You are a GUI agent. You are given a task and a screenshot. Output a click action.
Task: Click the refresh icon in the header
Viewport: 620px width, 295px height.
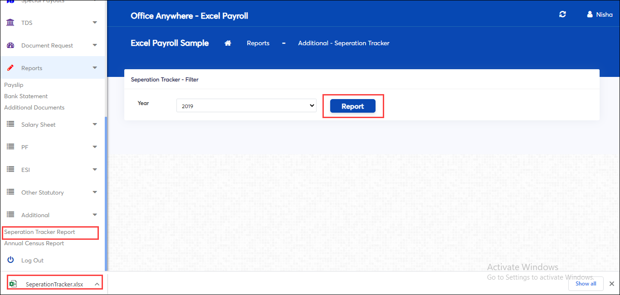tap(563, 14)
